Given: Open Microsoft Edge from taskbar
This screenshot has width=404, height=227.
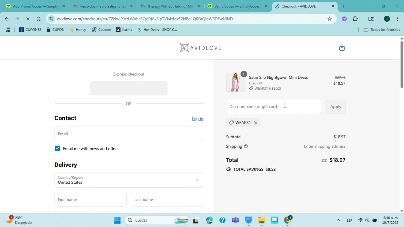Looking at the screenshot, I should pyautogui.click(x=209, y=220).
